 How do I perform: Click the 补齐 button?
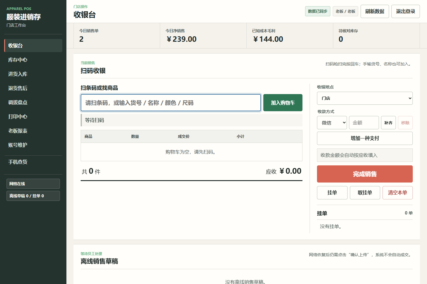[388, 122]
